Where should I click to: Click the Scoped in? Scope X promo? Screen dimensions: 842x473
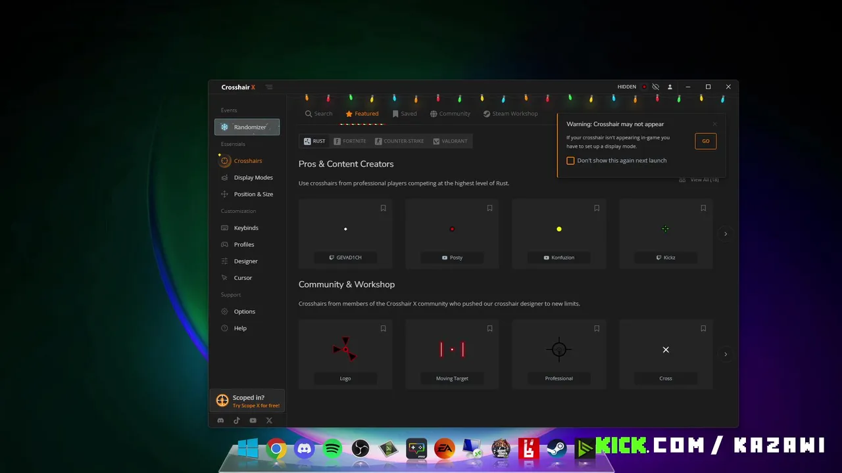click(247, 401)
